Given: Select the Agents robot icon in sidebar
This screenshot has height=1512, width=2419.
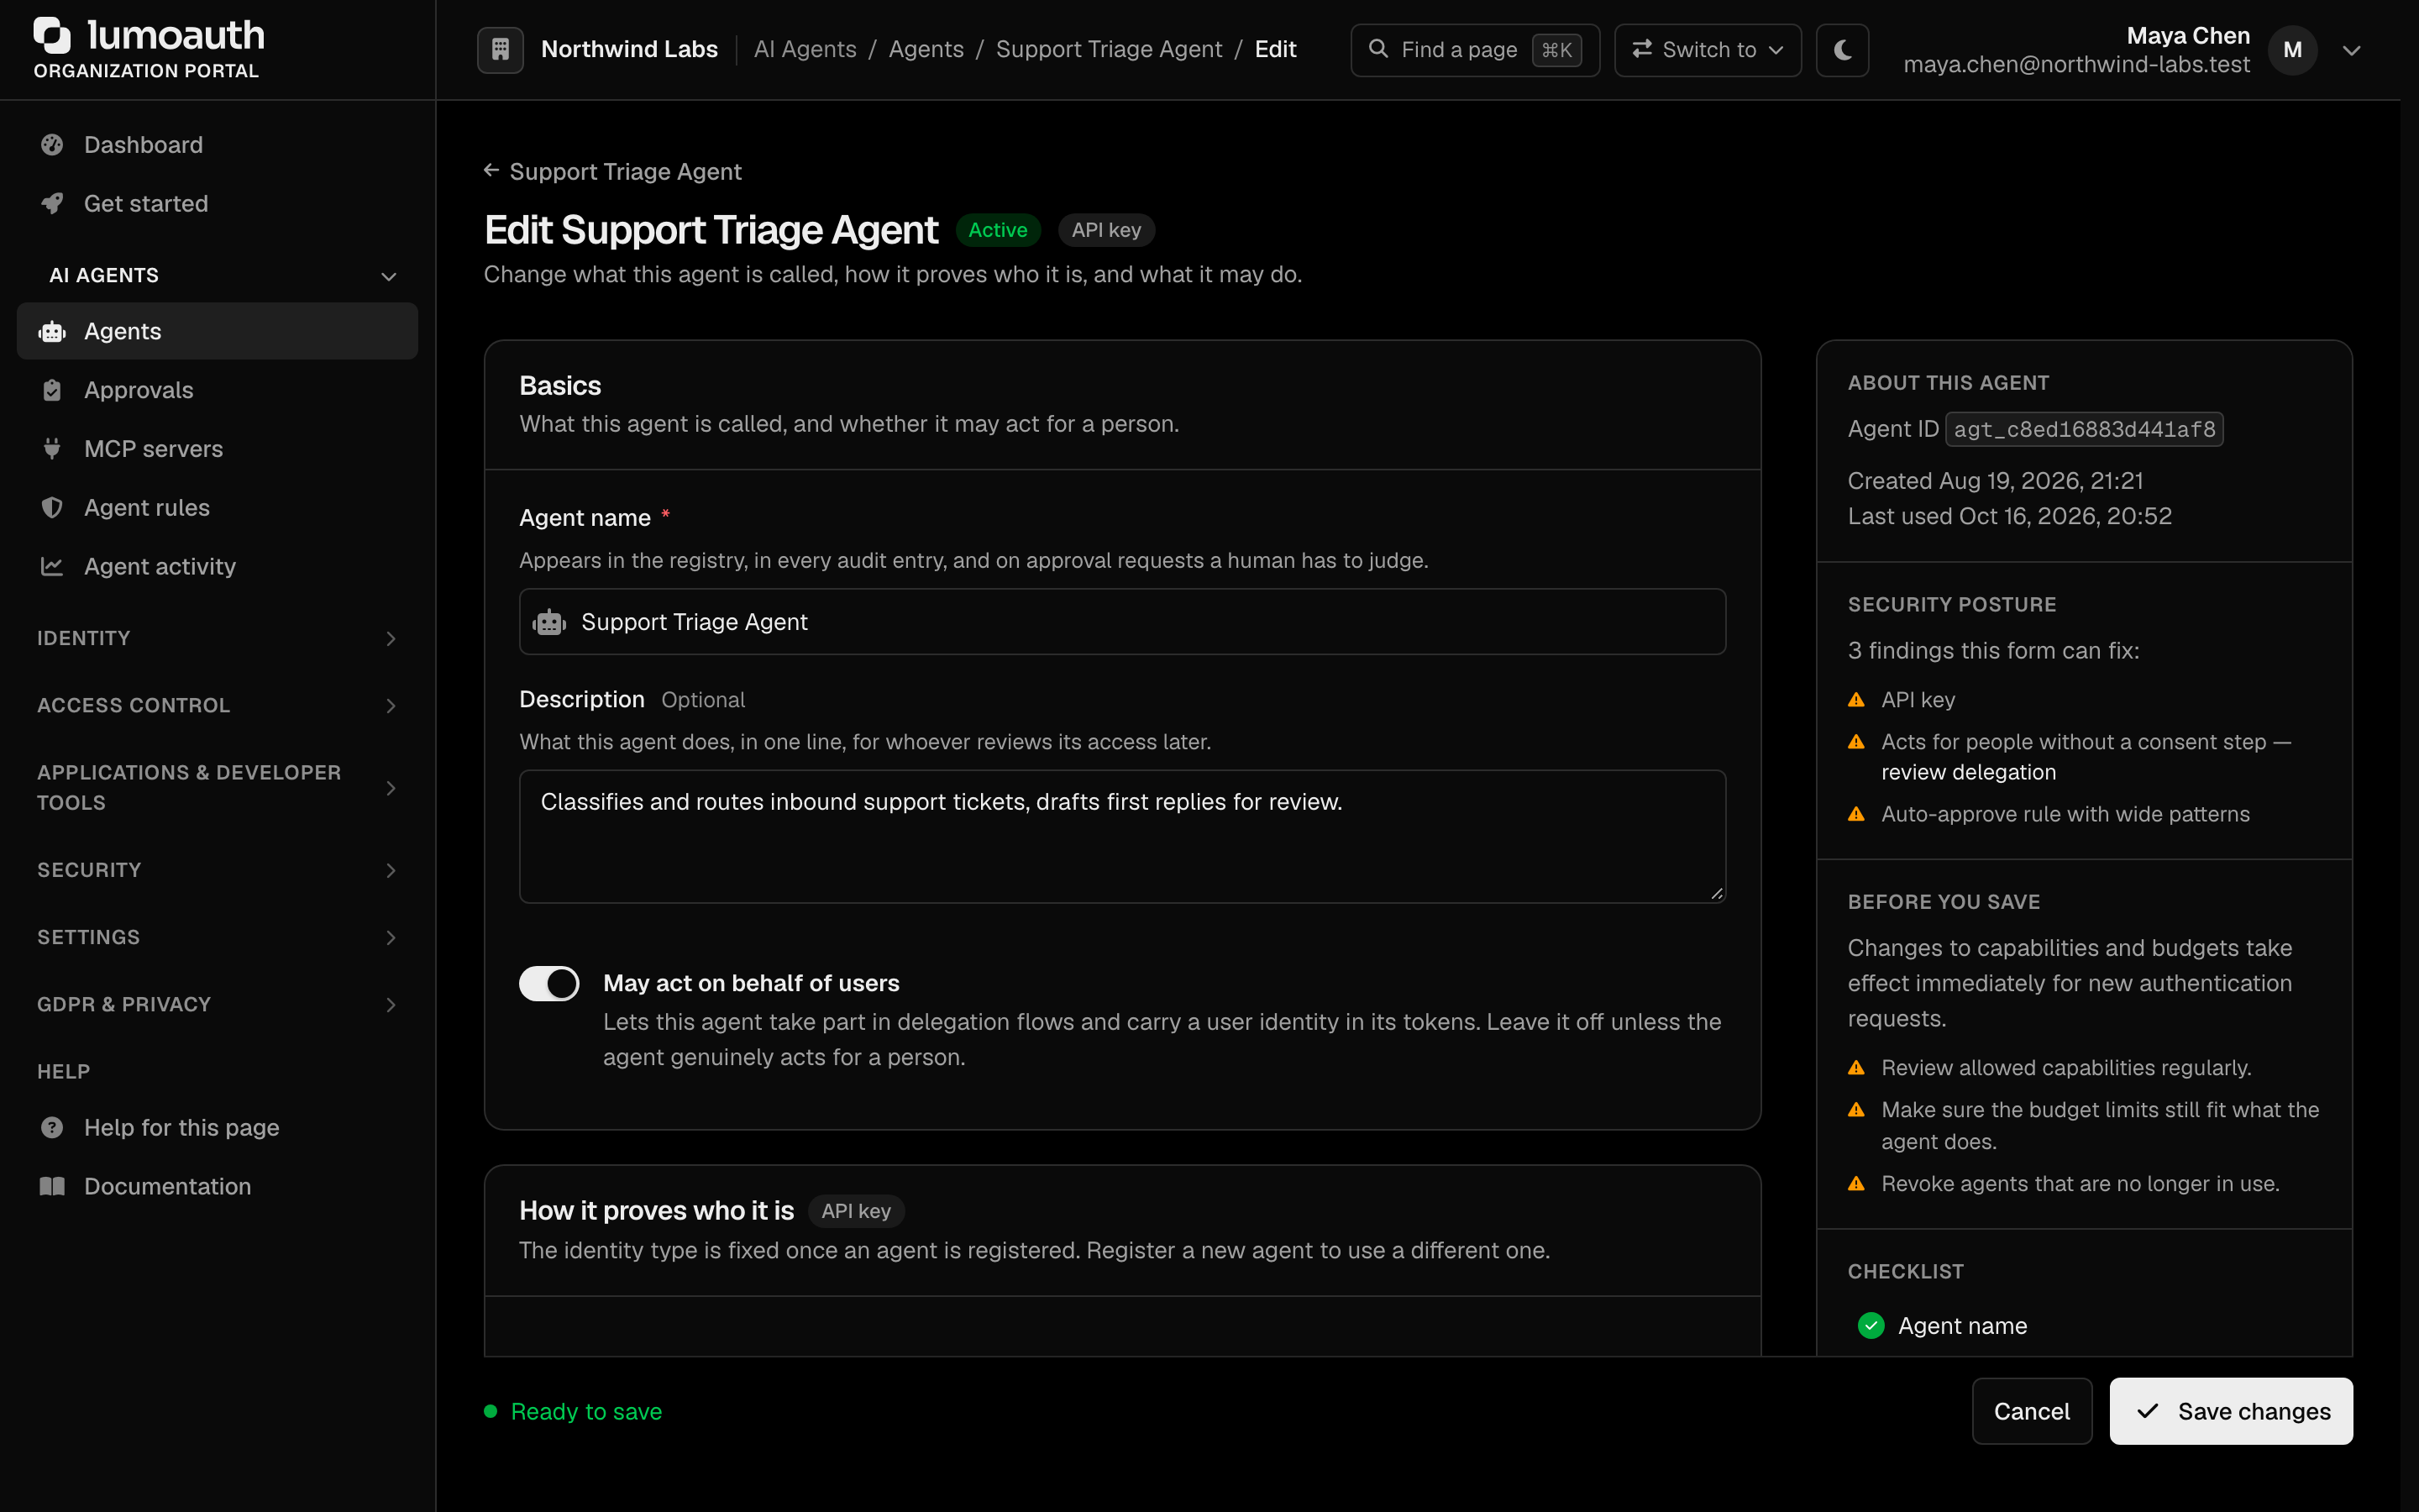Looking at the screenshot, I should pyautogui.click(x=52, y=331).
